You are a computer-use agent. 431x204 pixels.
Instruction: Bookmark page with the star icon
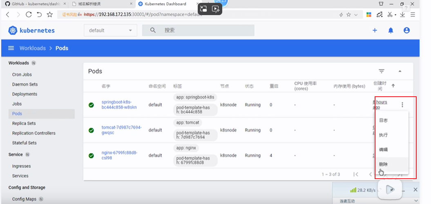(x=50, y=15)
